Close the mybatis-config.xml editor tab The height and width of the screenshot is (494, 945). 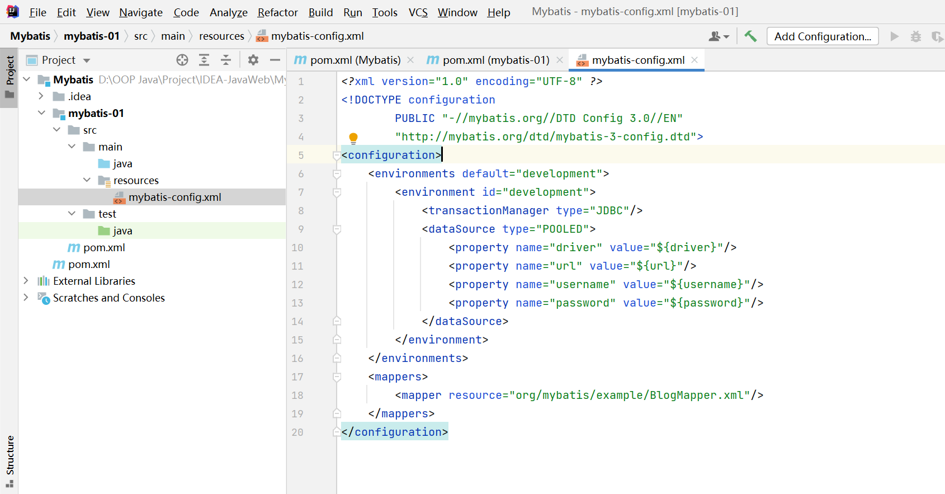[x=694, y=60]
